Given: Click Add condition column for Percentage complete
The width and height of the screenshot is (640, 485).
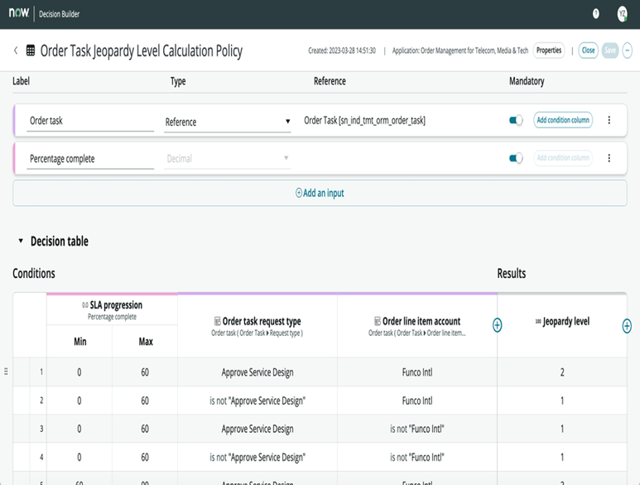Looking at the screenshot, I should [x=563, y=158].
